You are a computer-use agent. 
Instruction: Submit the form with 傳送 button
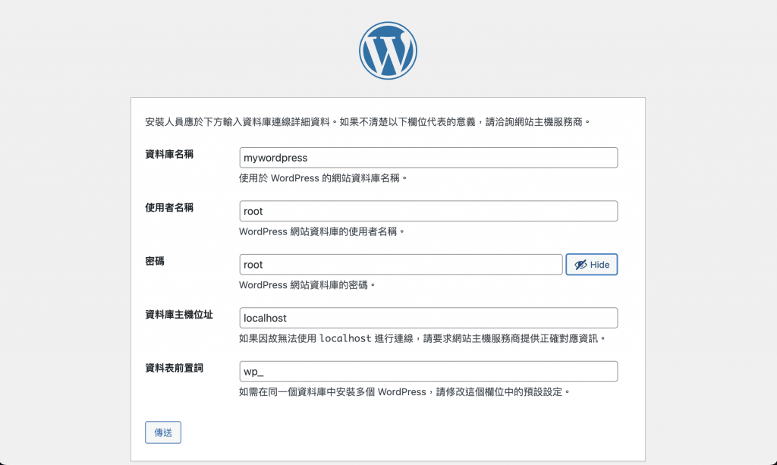coord(163,432)
